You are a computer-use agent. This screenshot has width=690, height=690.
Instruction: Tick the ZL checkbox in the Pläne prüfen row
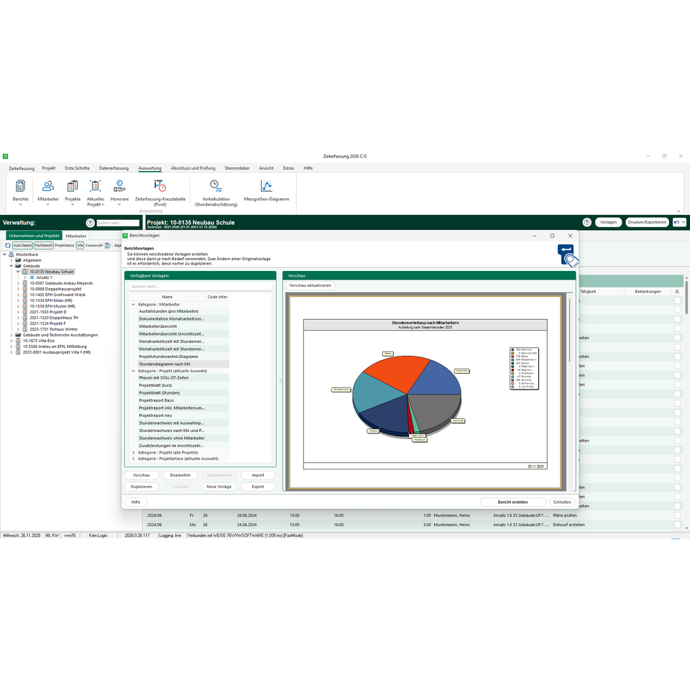point(677,515)
